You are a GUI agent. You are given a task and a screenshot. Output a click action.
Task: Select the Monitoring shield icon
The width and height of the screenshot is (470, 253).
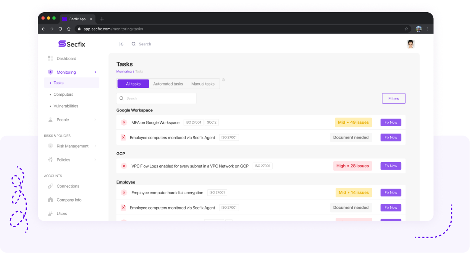50,72
